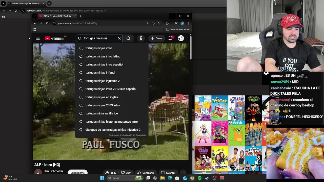Open "Todos los marcadores" folder
Viewport: 324px width, 182px height.
coord(178,30)
